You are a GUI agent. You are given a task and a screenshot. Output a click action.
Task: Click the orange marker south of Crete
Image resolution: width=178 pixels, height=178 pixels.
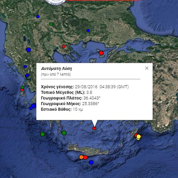tap(81, 157)
